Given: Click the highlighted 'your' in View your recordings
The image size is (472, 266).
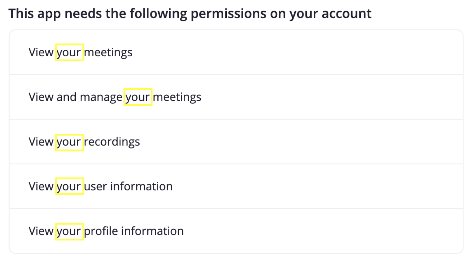Looking at the screenshot, I should [x=69, y=142].
